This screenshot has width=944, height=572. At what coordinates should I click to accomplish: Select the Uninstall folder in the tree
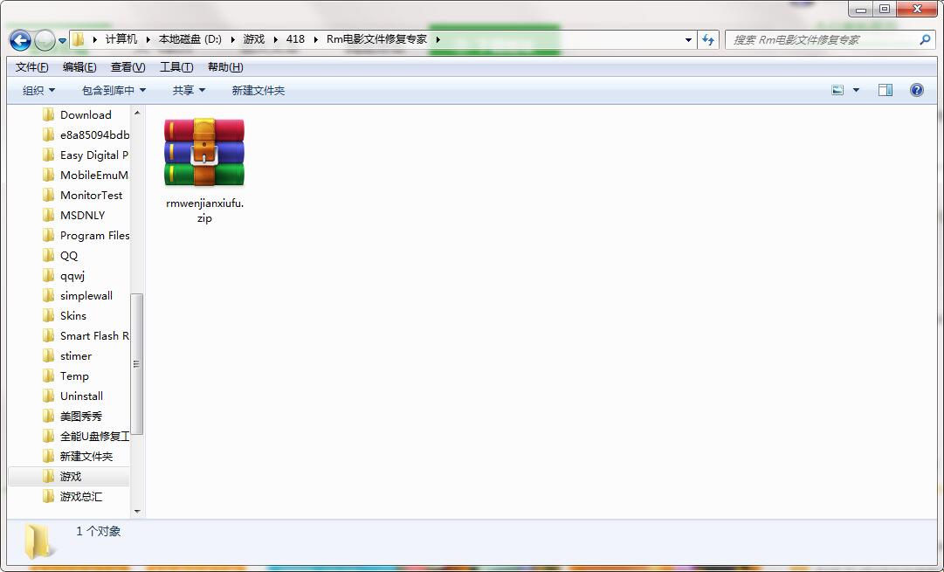pos(81,396)
